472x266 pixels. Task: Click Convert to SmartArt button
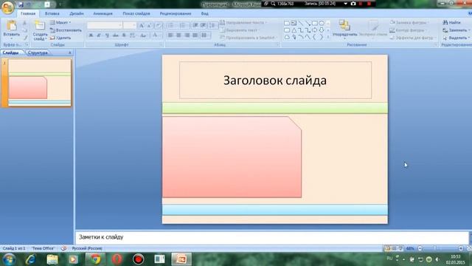pos(249,38)
